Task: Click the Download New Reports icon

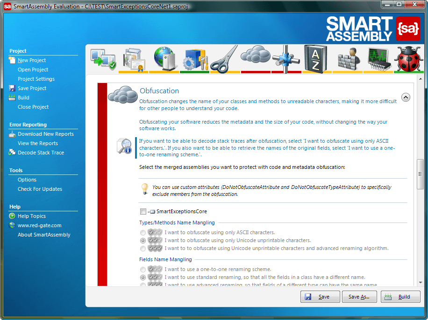Action: [12, 134]
